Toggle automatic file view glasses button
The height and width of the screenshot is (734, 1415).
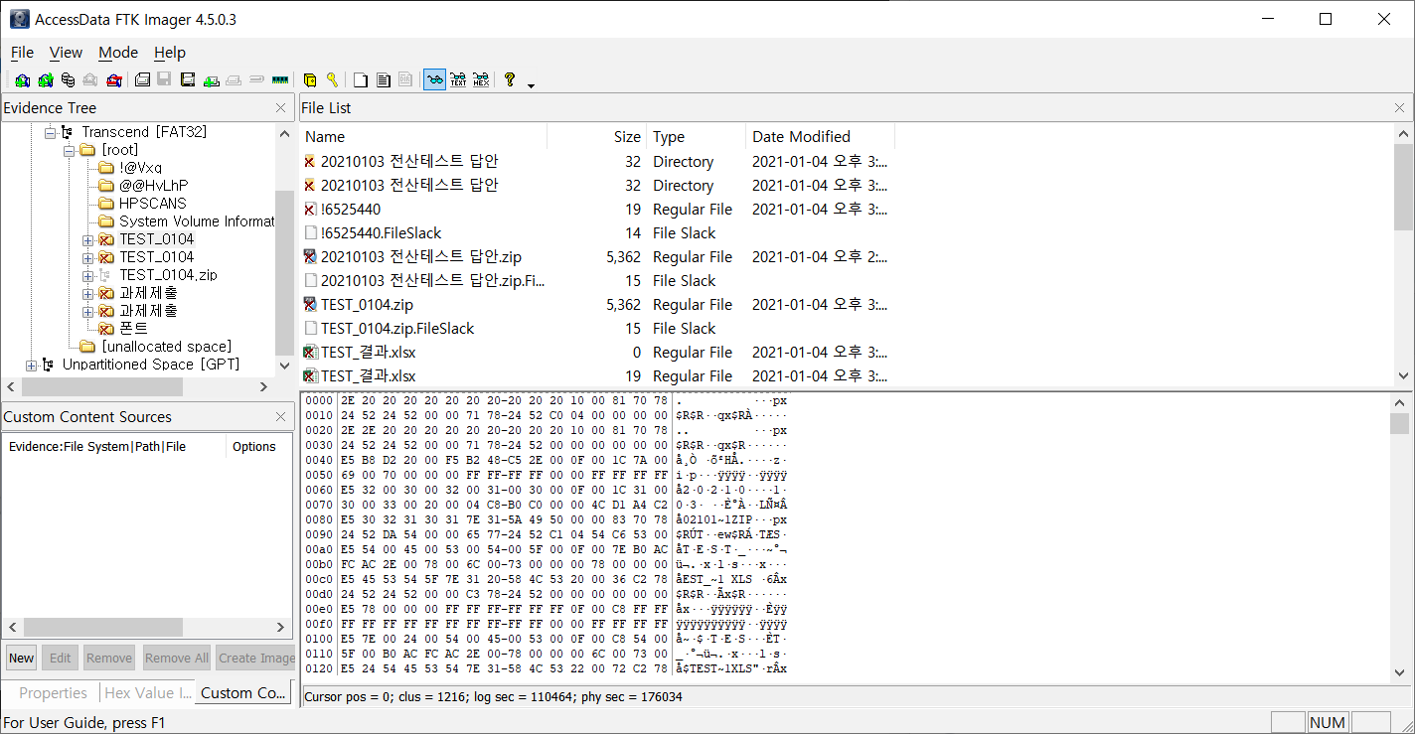[434, 80]
